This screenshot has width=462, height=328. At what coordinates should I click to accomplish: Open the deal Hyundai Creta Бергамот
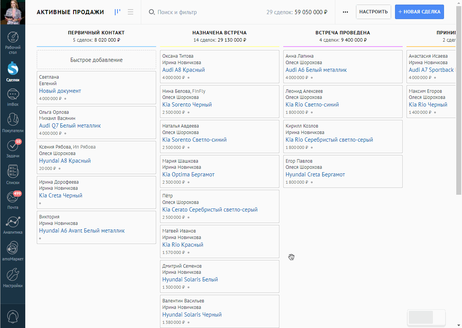315,175
